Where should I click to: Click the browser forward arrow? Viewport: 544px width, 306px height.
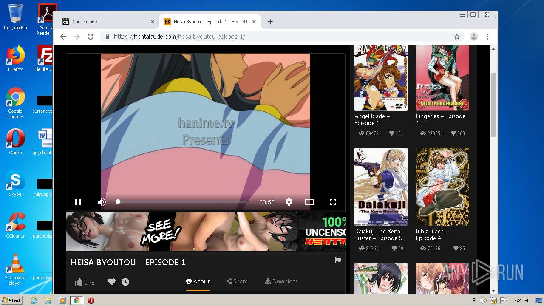(77, 37)
